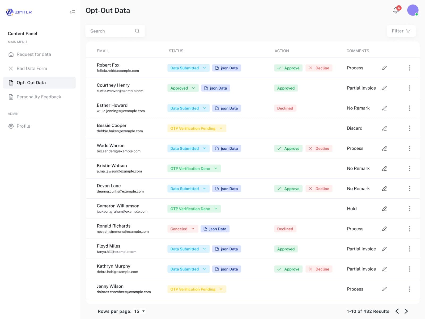Change Esther Howard's Data Submitted status

coord(188,108)
